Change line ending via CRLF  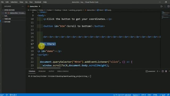[149, 95]
